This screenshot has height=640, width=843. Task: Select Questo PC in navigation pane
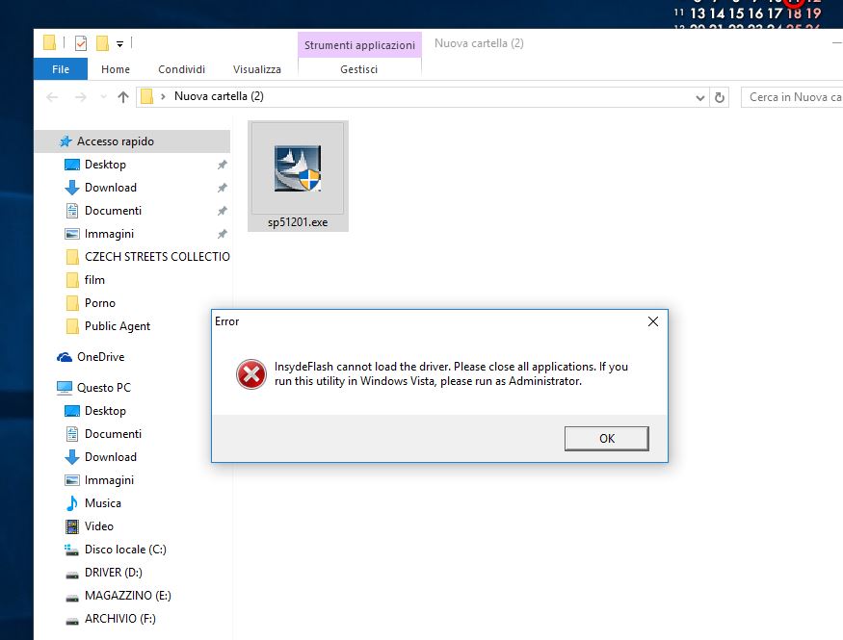coord(103,388)
